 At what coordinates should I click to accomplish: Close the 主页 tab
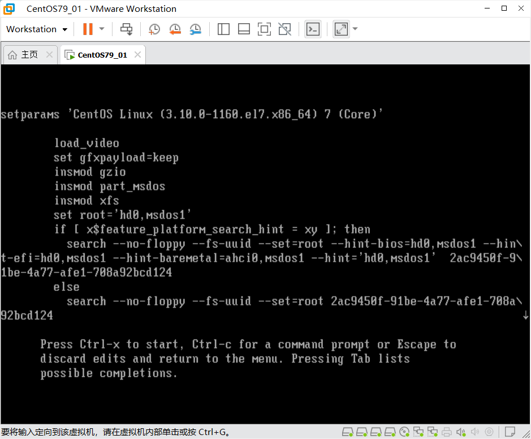pyautogui.click(x=49, y=54)
